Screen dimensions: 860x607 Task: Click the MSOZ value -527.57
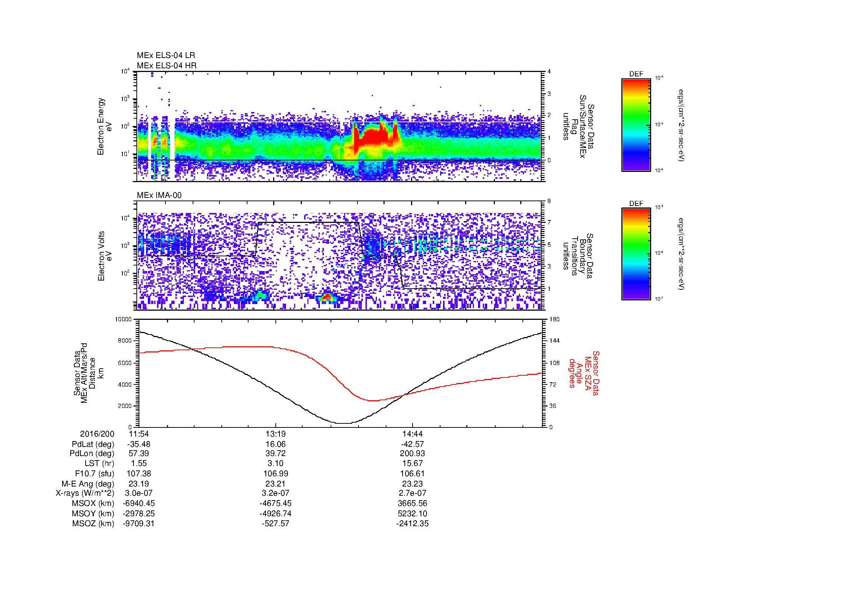[x=276, y=524]
